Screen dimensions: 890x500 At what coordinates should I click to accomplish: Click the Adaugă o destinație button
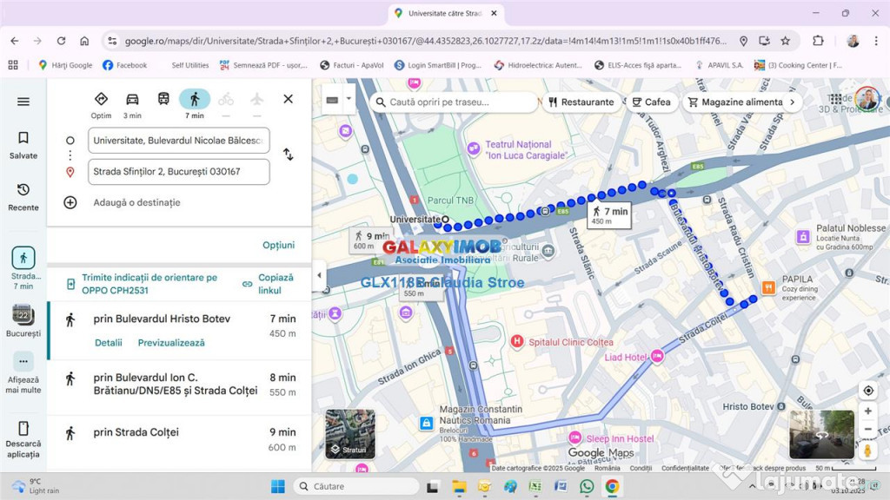pyautogui.click(x=136, y=202)
